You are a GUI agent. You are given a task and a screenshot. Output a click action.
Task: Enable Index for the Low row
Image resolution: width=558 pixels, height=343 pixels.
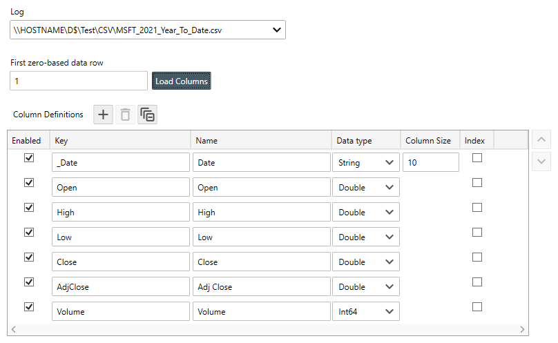tap(477, 233)
